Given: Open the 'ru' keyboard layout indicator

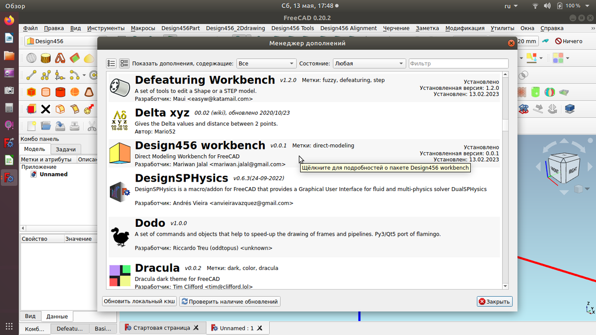Looking at the screenshot, I should point(510,6).
